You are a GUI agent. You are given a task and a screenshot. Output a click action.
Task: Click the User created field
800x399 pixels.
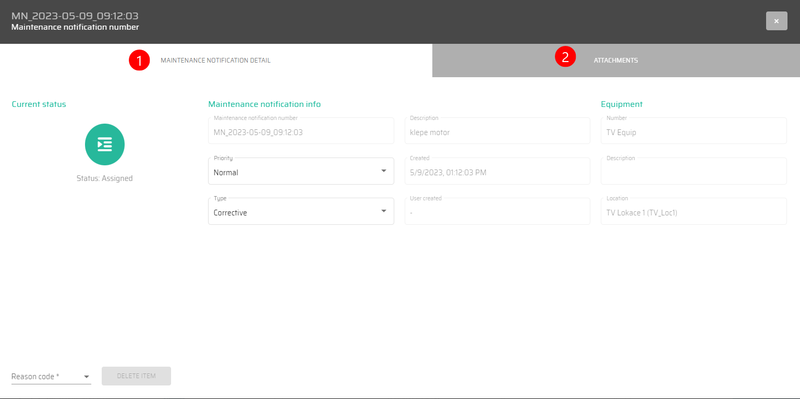pyautogui.click(x=497, y=213)
